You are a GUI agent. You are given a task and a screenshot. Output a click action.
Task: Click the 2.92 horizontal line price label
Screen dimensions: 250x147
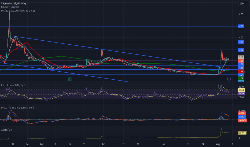(241, 50)
